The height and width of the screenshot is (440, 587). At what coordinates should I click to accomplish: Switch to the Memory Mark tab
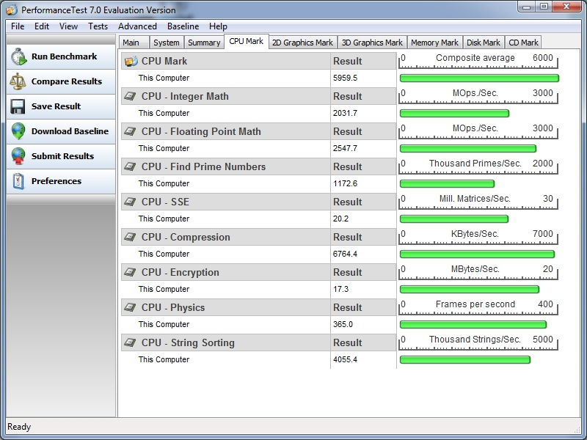coord(434,43)
